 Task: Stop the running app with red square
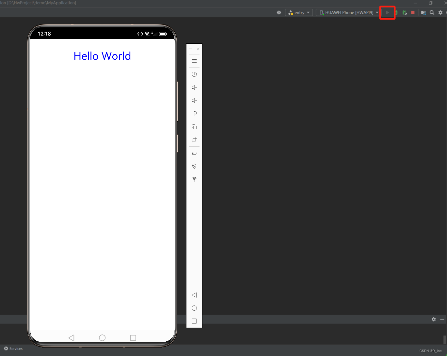413,12
